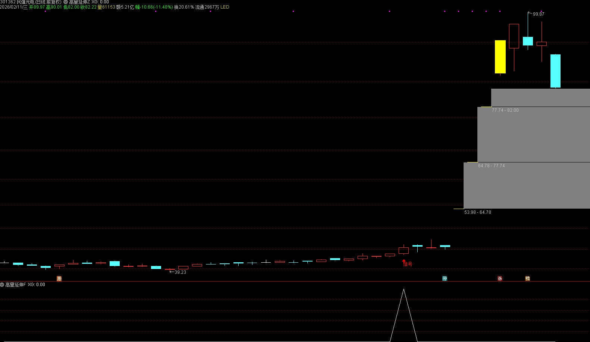Click the 高量延伸F XG: 0.00 label
Screen dimensions: 590x342
point(25,285)
